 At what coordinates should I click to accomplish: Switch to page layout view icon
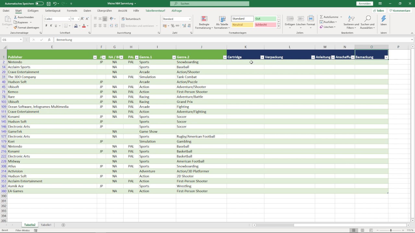click(362, 230)
